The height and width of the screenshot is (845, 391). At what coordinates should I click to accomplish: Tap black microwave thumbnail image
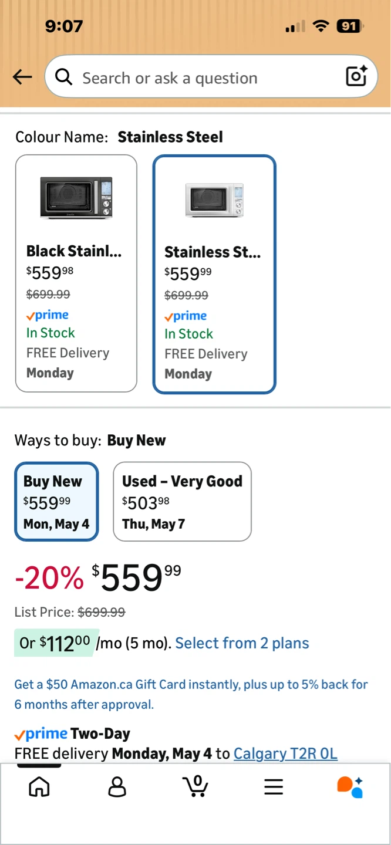tap(76, 197)
